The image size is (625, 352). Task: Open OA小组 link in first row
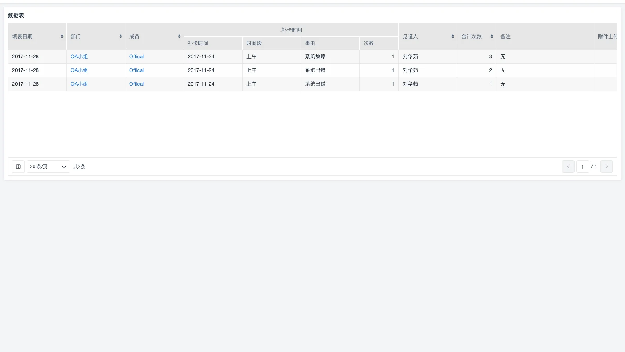pos(79,57)
